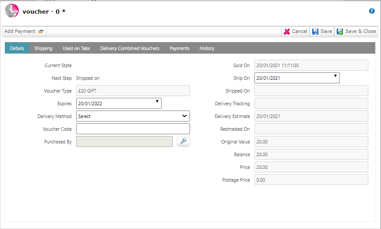Open the Used on Tabs tab
Image resolution: width=381 pixels, height=229 pixels.
(76, 48)
